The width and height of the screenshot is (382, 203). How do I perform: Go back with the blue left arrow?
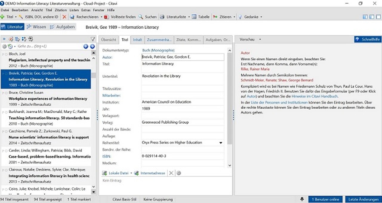(86, 46)
